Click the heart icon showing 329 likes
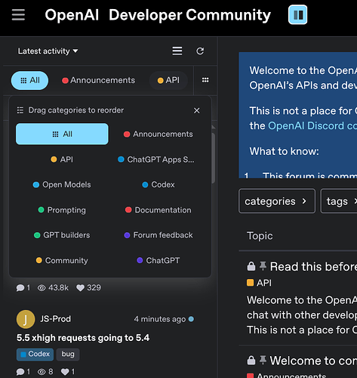Image resolution: width=357 pixels, height=378 pixels. [80, 288]
